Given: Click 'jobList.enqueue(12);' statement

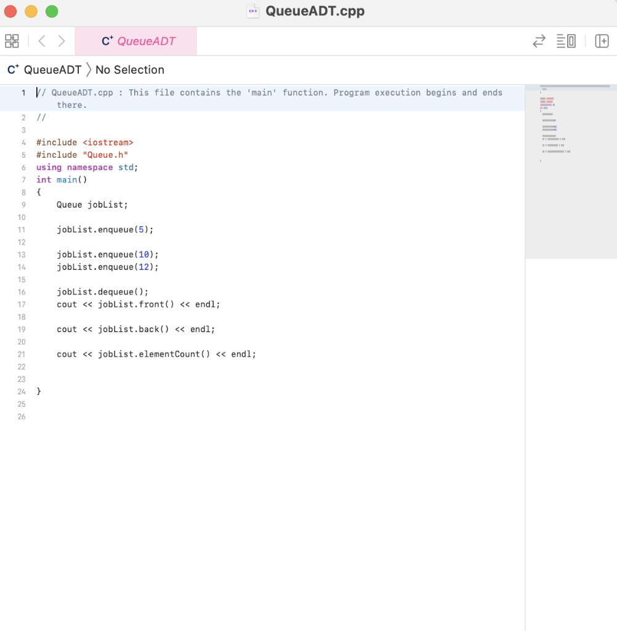Looking at the screenshot, I should pyautogui.click(x=107, y=267).
